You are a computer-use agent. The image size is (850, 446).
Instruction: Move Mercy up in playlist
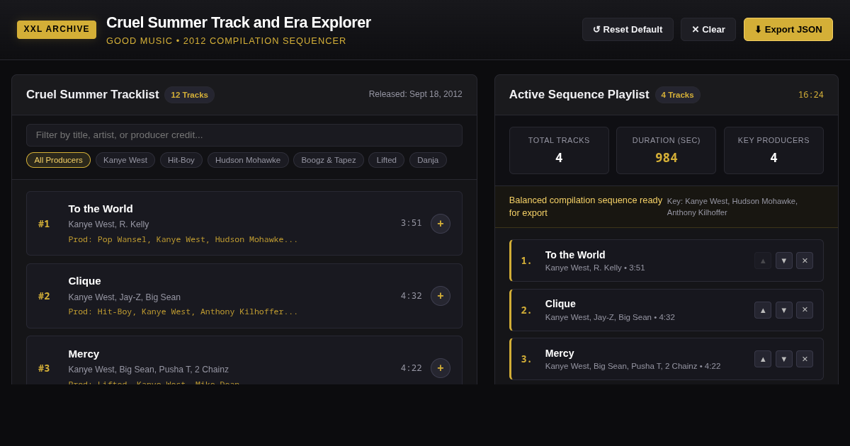click(763, 359)
